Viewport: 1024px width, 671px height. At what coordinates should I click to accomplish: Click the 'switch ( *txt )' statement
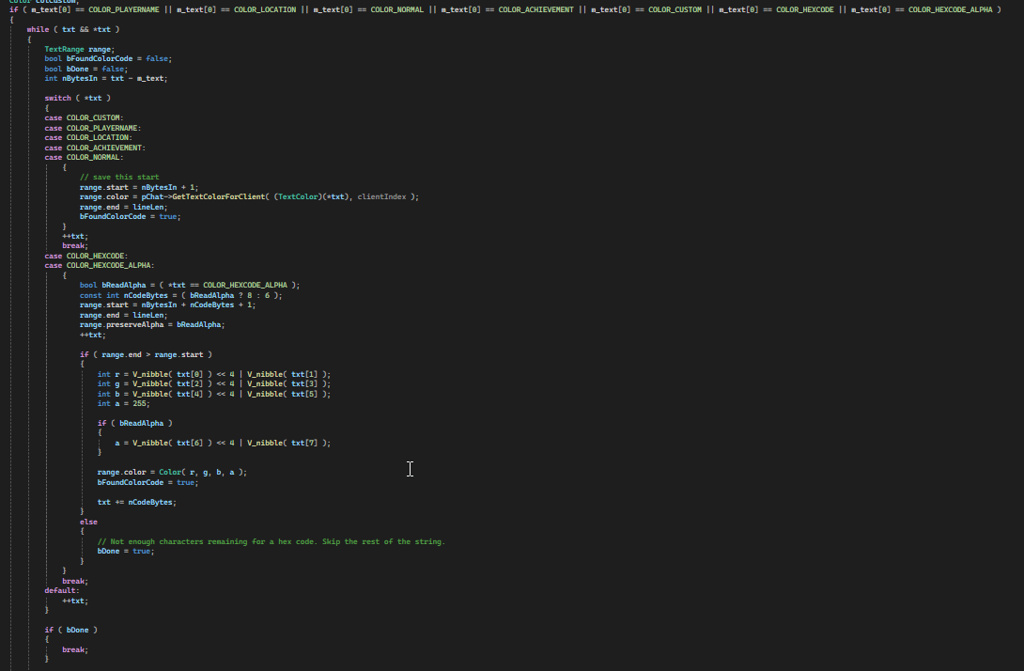[78, 98]
